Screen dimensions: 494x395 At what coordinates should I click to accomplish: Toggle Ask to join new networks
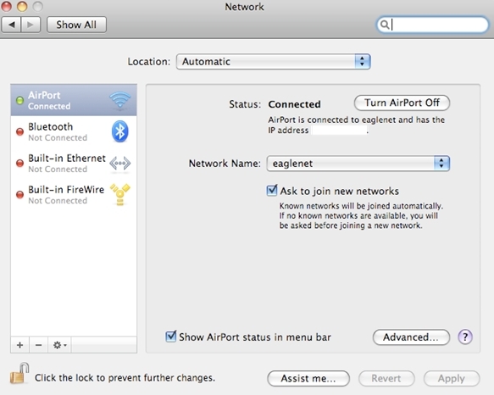point(272,191)
